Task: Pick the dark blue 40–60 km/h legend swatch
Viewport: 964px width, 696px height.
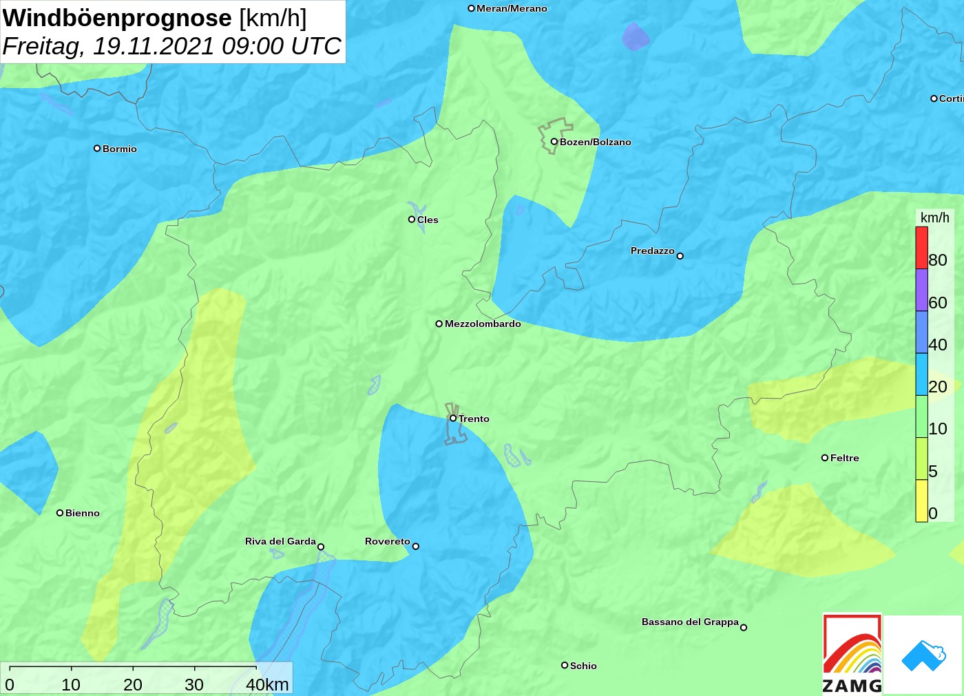Action: [x=921, y=333]
